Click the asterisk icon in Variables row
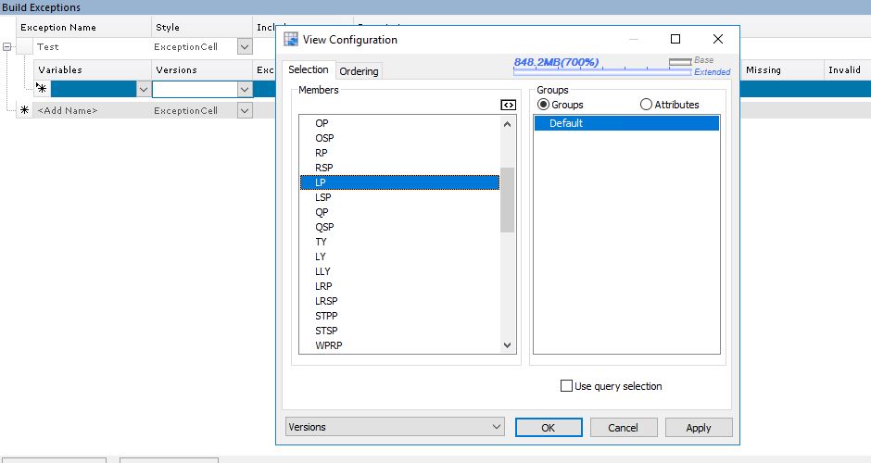Viewport: 871px width, 463px height. [x=42, y=88]
